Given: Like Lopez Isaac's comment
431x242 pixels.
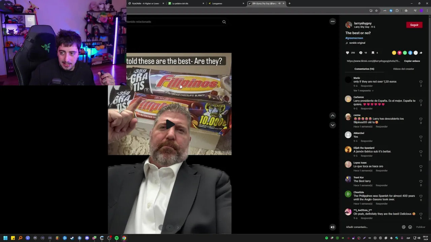Looking at the screenshot, I should [x=421, y=167].
